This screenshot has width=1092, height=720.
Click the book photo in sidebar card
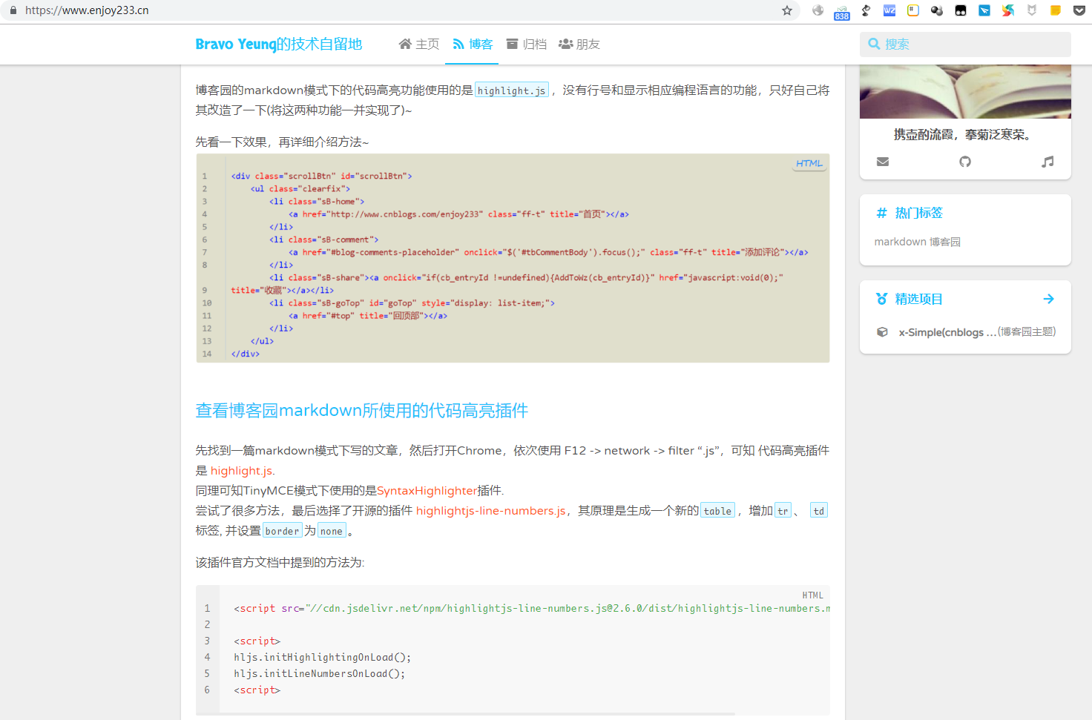tap(965, 92)
